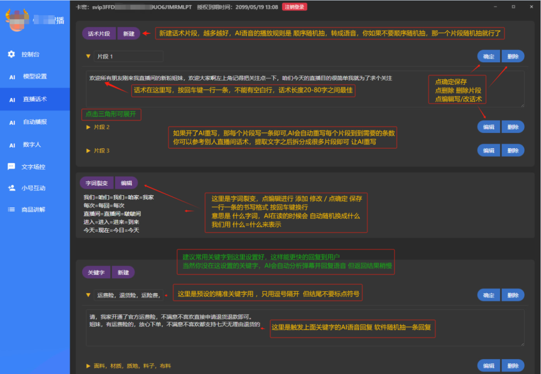Minimize the application window
Image resolution: width=541 pixels, height=374 pixels.
click(496, 7)
